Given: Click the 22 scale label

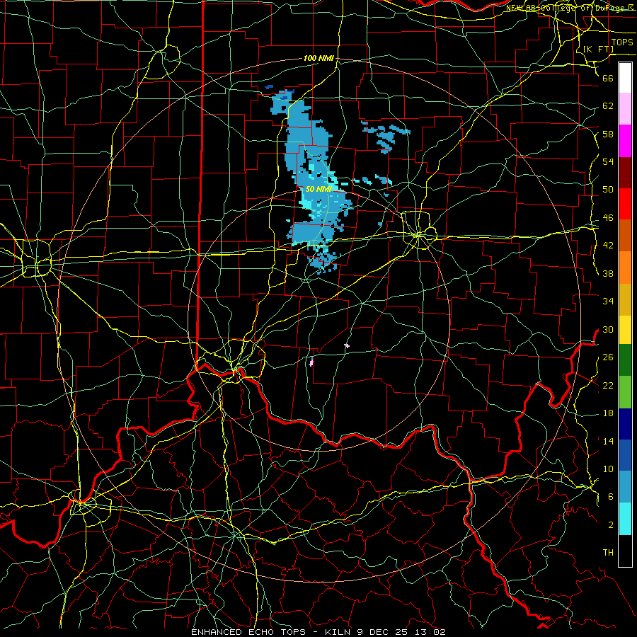Looking at the screenshot, I should click(608, 385).
